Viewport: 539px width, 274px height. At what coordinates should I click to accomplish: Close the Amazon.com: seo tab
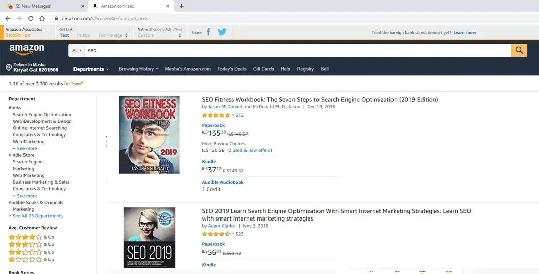click(168, 6)
